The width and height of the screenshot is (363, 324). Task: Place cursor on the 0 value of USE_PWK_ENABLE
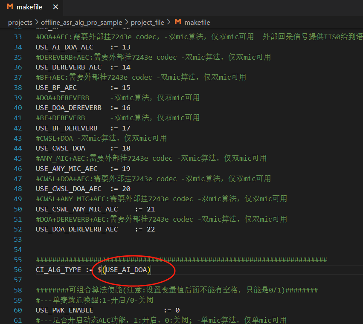[177, 310]
